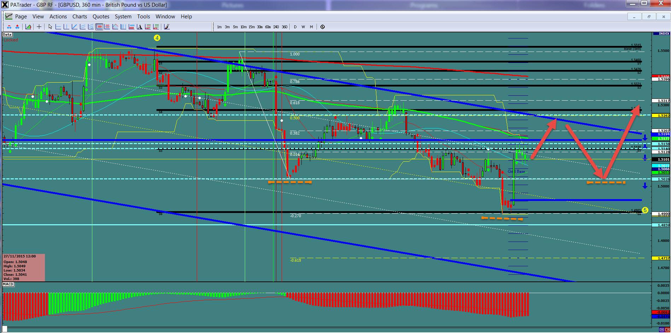Click the PAT levels toolbar icon
Image resolution: width=671 pixels, height=333 pixels.
148,27
